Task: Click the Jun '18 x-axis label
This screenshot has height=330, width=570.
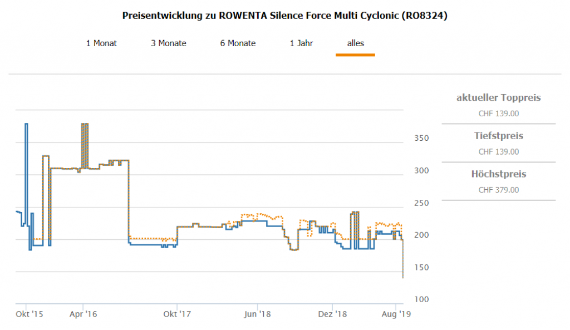Action: pyautogui.click(x=258, y=314)
